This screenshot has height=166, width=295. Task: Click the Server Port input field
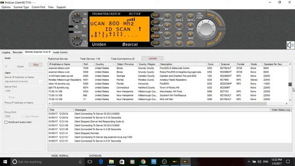coord(9,91)
